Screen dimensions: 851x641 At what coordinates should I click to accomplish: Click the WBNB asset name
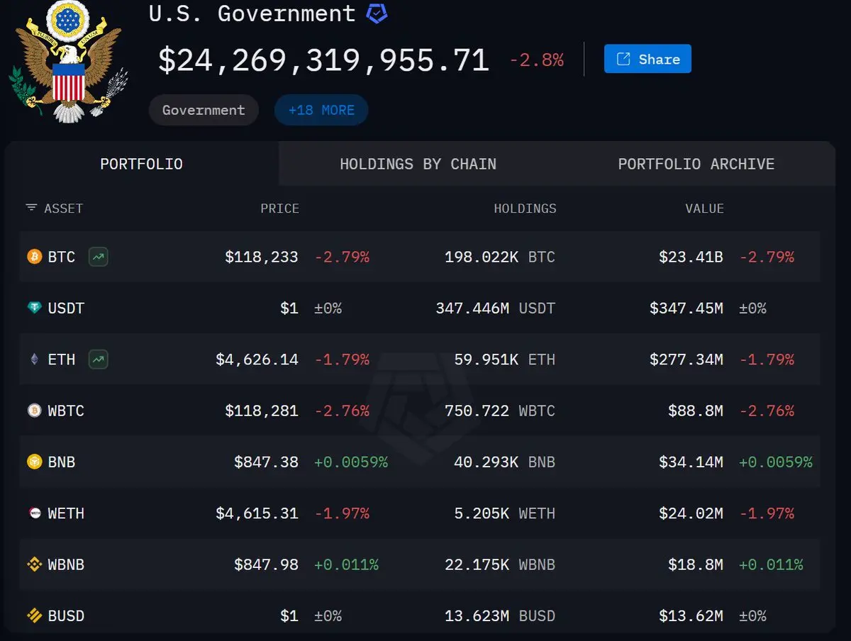[x=66, y=564]
